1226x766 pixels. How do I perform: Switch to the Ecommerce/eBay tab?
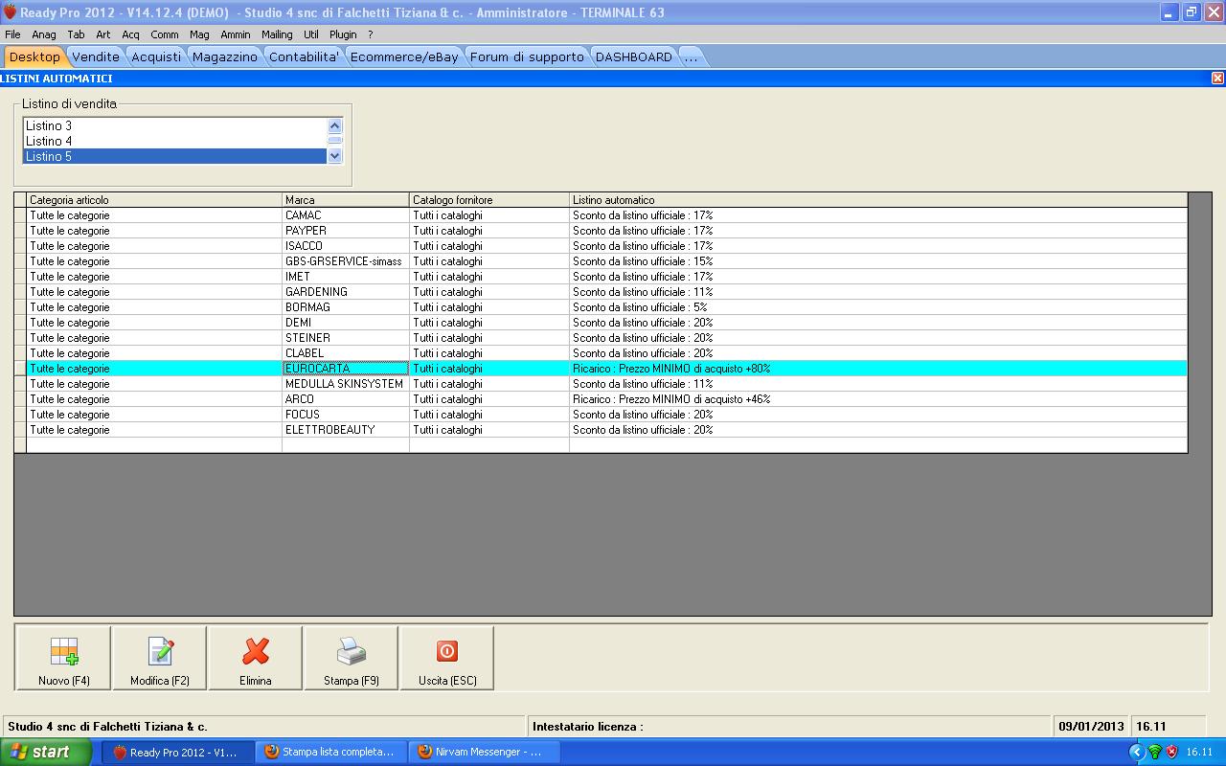pyautogui.click(x=404, y=56)
